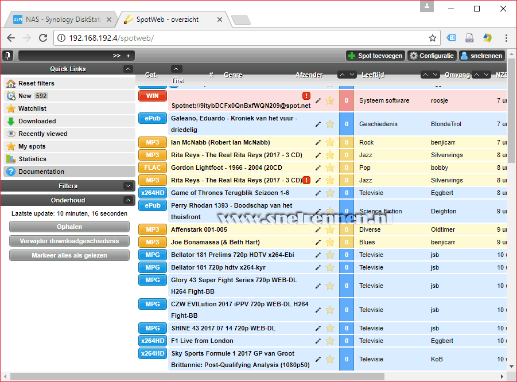Toggle watchlist star on the Sky Sports Formule 1 row
Viewport: 517px width, 382px height.
click(330, 360)
